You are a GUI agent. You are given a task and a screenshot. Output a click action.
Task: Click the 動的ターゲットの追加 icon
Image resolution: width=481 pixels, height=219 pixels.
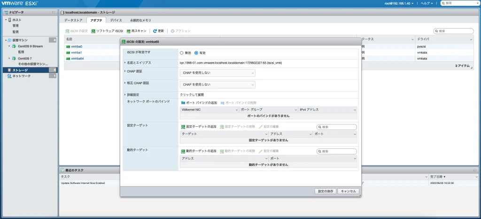tap(183, 151)
